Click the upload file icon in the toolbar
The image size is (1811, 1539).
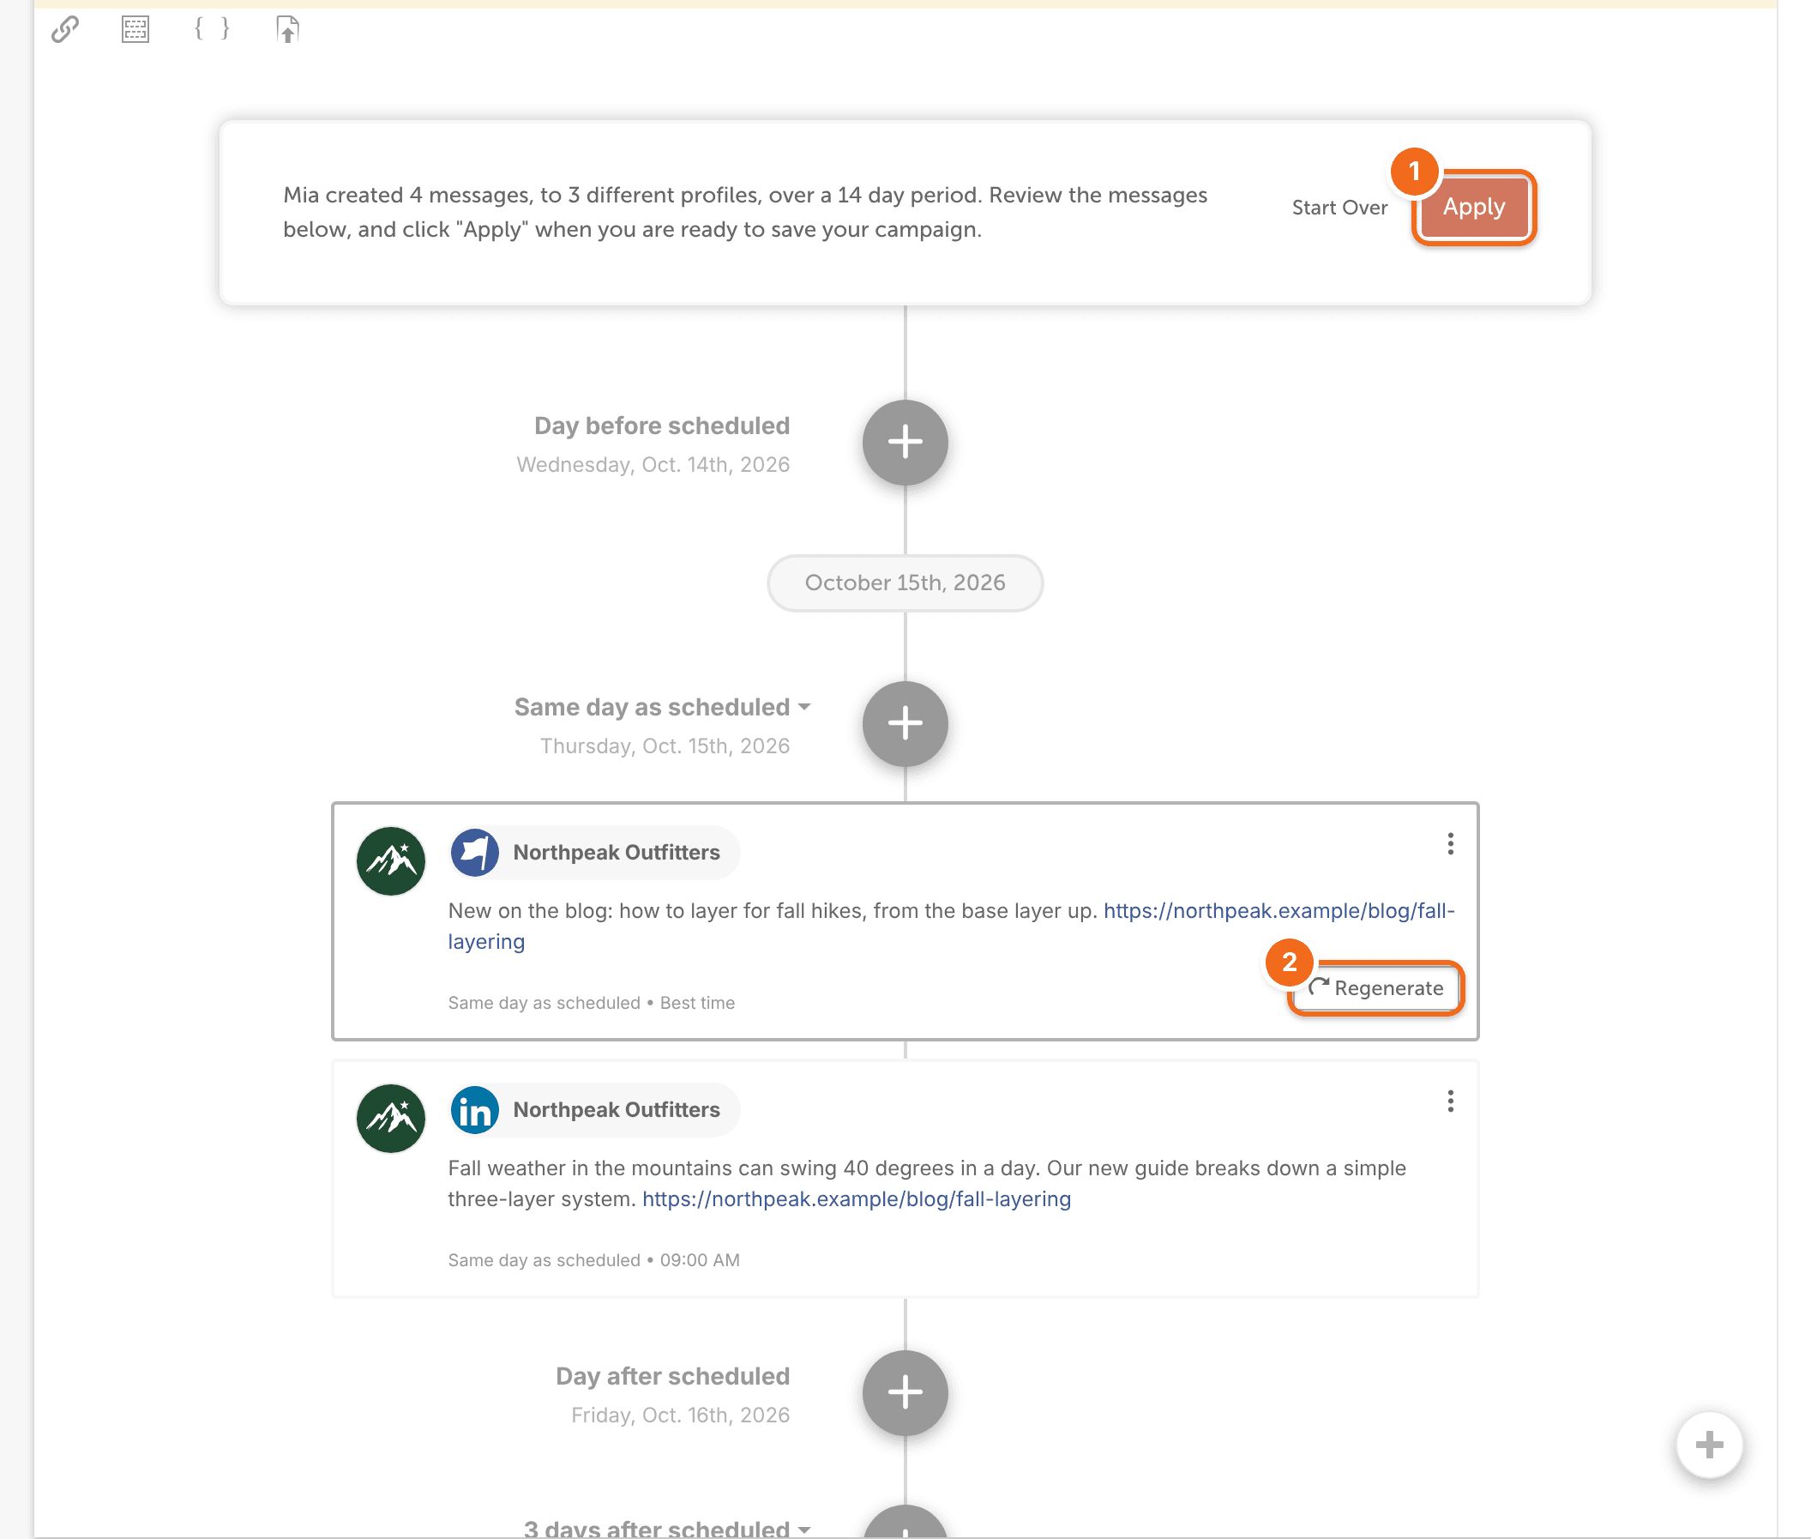click(287, 30)
